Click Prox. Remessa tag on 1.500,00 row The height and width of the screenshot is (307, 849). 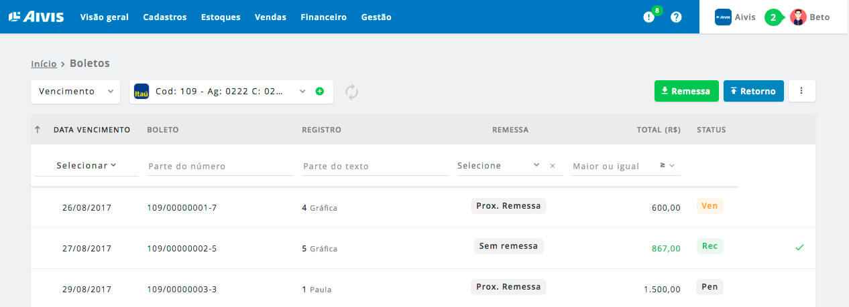point(508,287)
